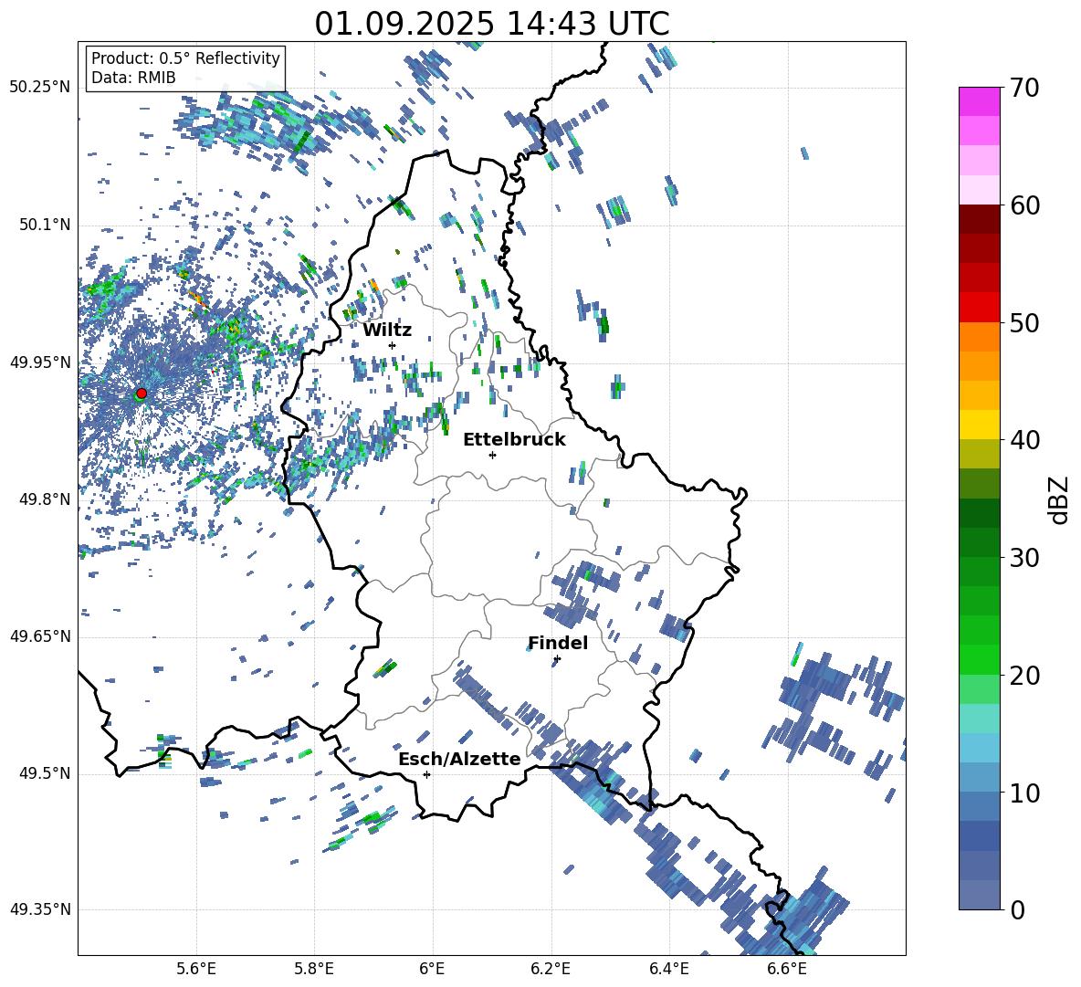Click the 6.6°E longitude label
This screenshot has height=987, width=1081.
tap(787, 970)
